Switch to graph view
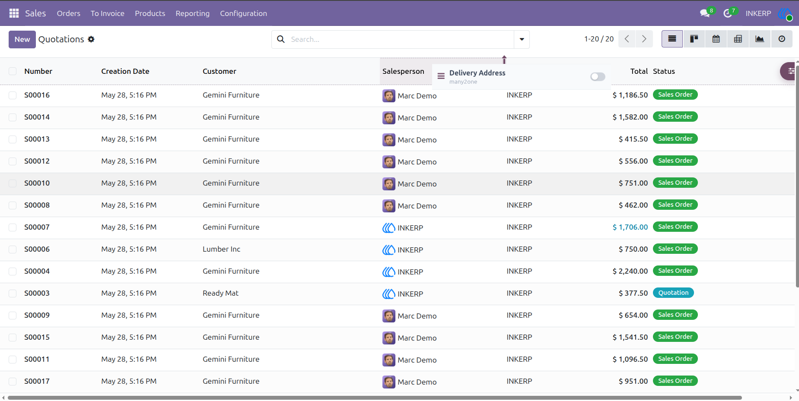This screenshot has height=401, width=799. [760, 39]
